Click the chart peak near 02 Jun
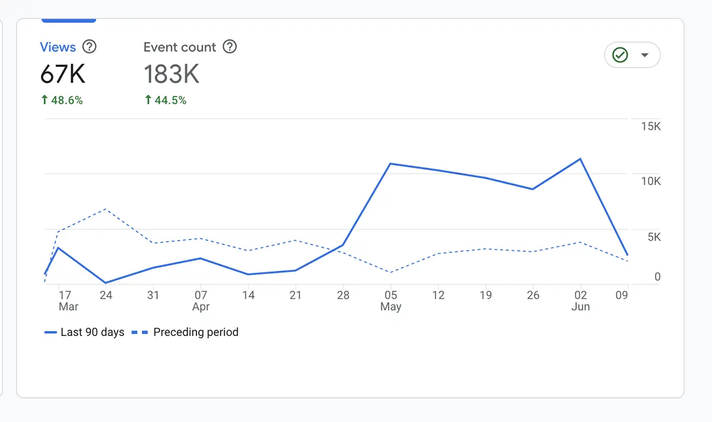This screenshot has width=712, height=422. pos(580,159)
